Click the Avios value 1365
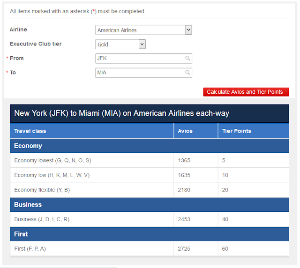300x268 pixels. click(184, 161)
